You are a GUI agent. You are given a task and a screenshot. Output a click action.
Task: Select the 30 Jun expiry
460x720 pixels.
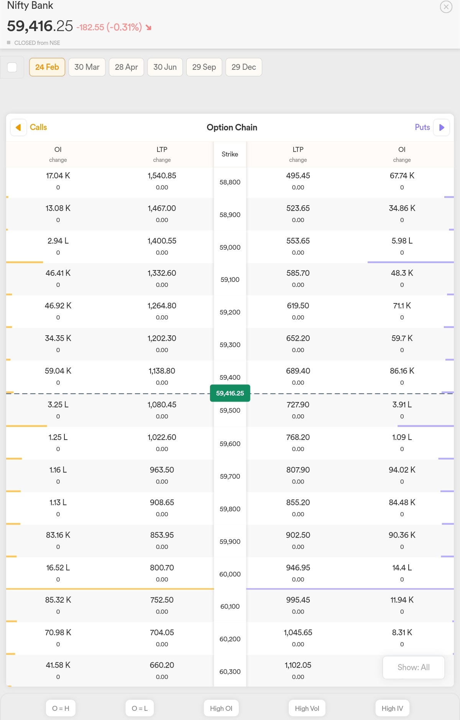165,67
